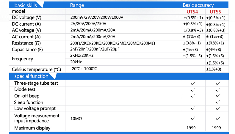Screen dimensions: 235x134
Task: Click the UT55 Sleep function checkmark
Action: click(x=218, y=102)
